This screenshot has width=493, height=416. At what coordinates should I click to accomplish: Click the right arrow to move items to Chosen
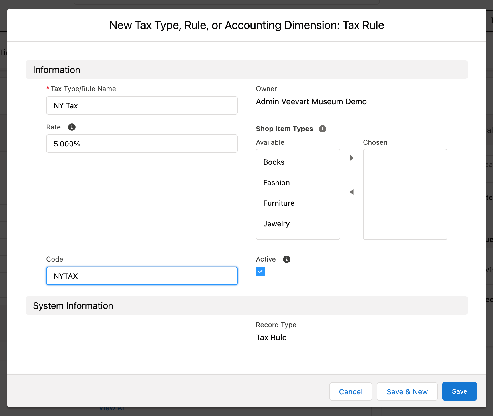351,158
